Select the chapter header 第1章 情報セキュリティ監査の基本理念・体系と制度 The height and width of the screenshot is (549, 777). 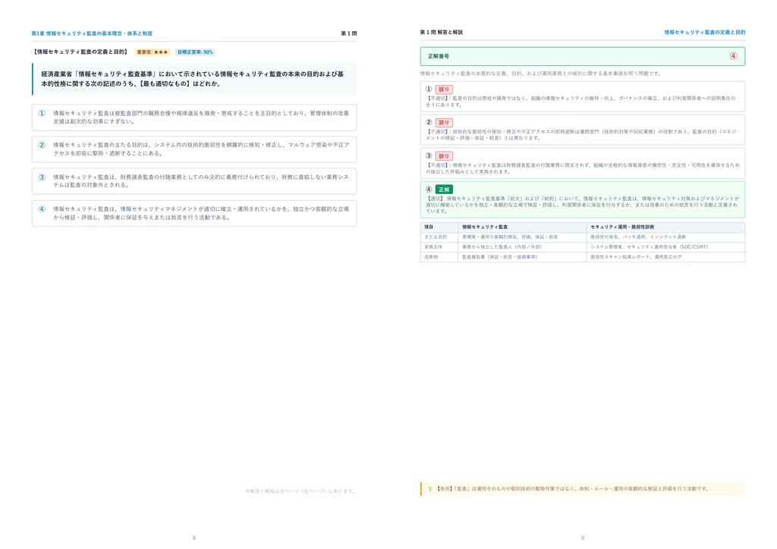92,33
